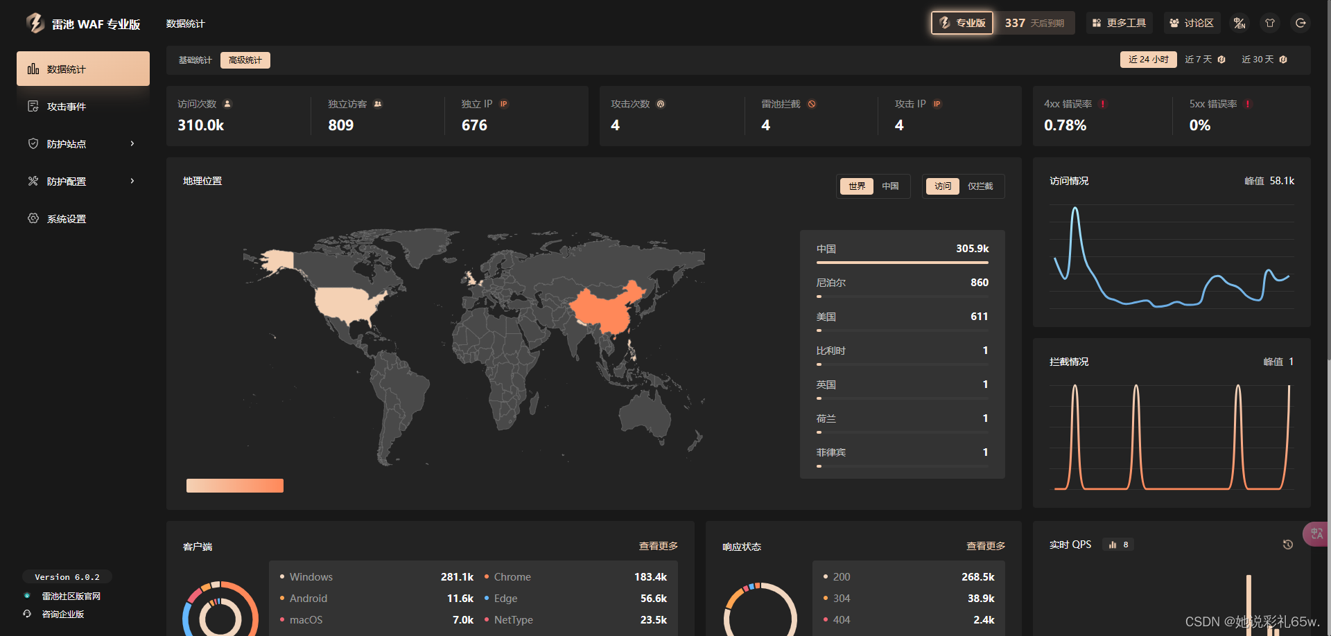Screen dimensions: 1331x636
Task: Click the 咨询企业版 headset icon
Action: coord(27,614)
